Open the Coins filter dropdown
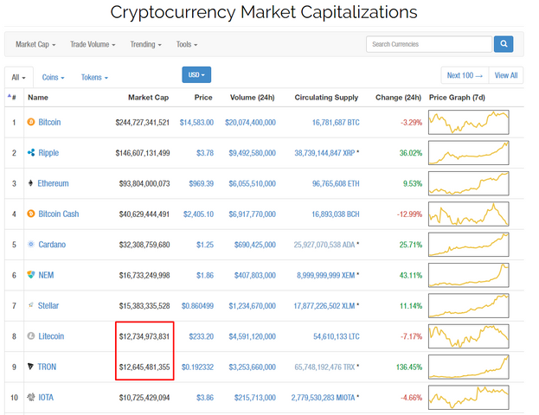The width and height of the screenshot is (539, 415). pyautogui.click(x=54, y=77)
